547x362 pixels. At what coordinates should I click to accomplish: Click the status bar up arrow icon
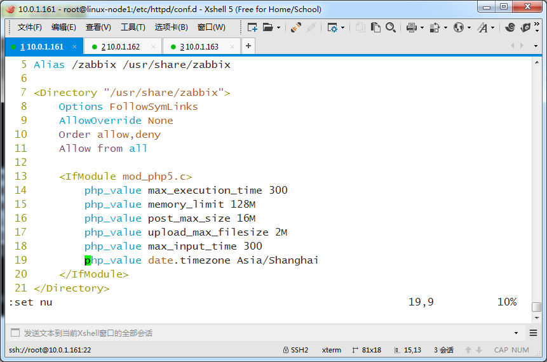tap(468, 350)
